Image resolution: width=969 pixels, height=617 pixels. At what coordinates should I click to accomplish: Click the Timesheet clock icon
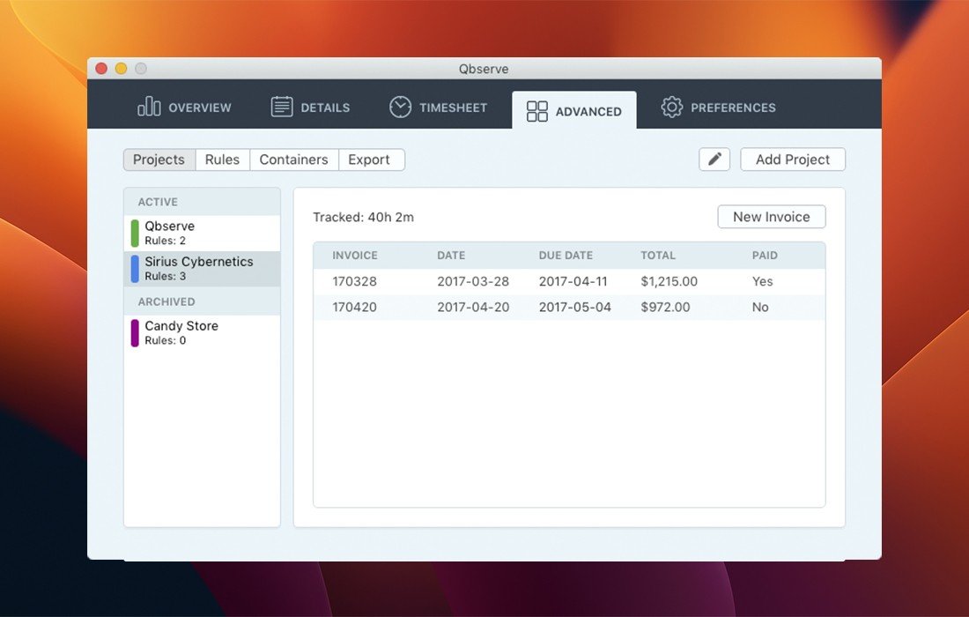(x=401, y=108)
